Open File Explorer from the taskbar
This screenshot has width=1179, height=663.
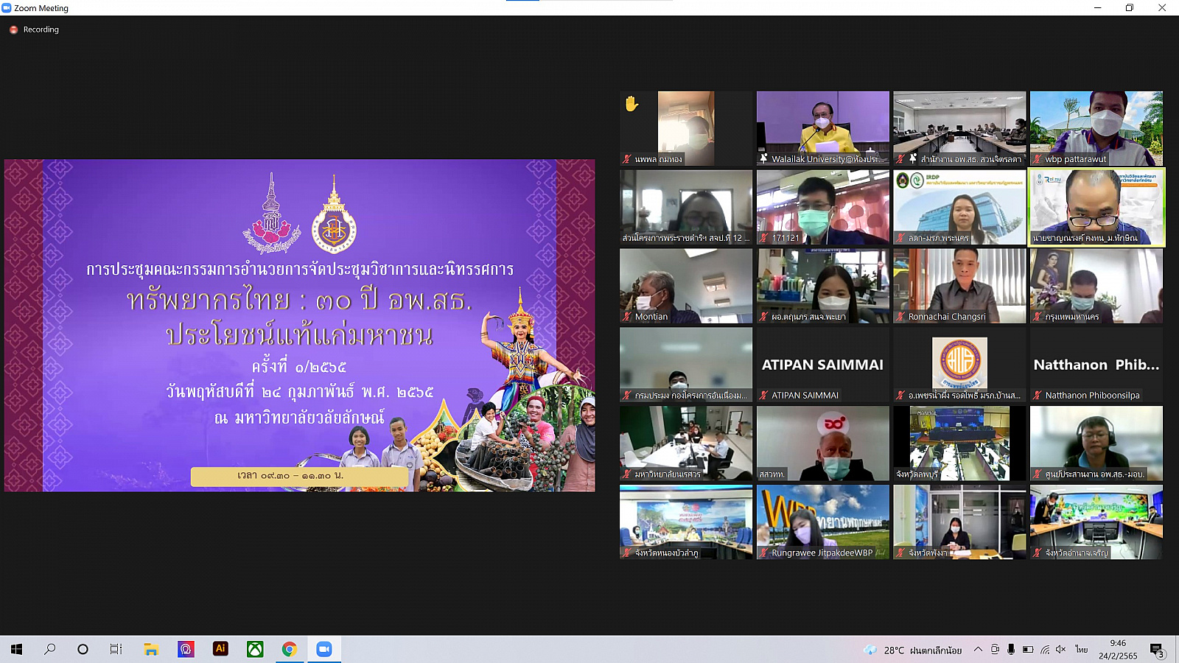click(151, 649)
